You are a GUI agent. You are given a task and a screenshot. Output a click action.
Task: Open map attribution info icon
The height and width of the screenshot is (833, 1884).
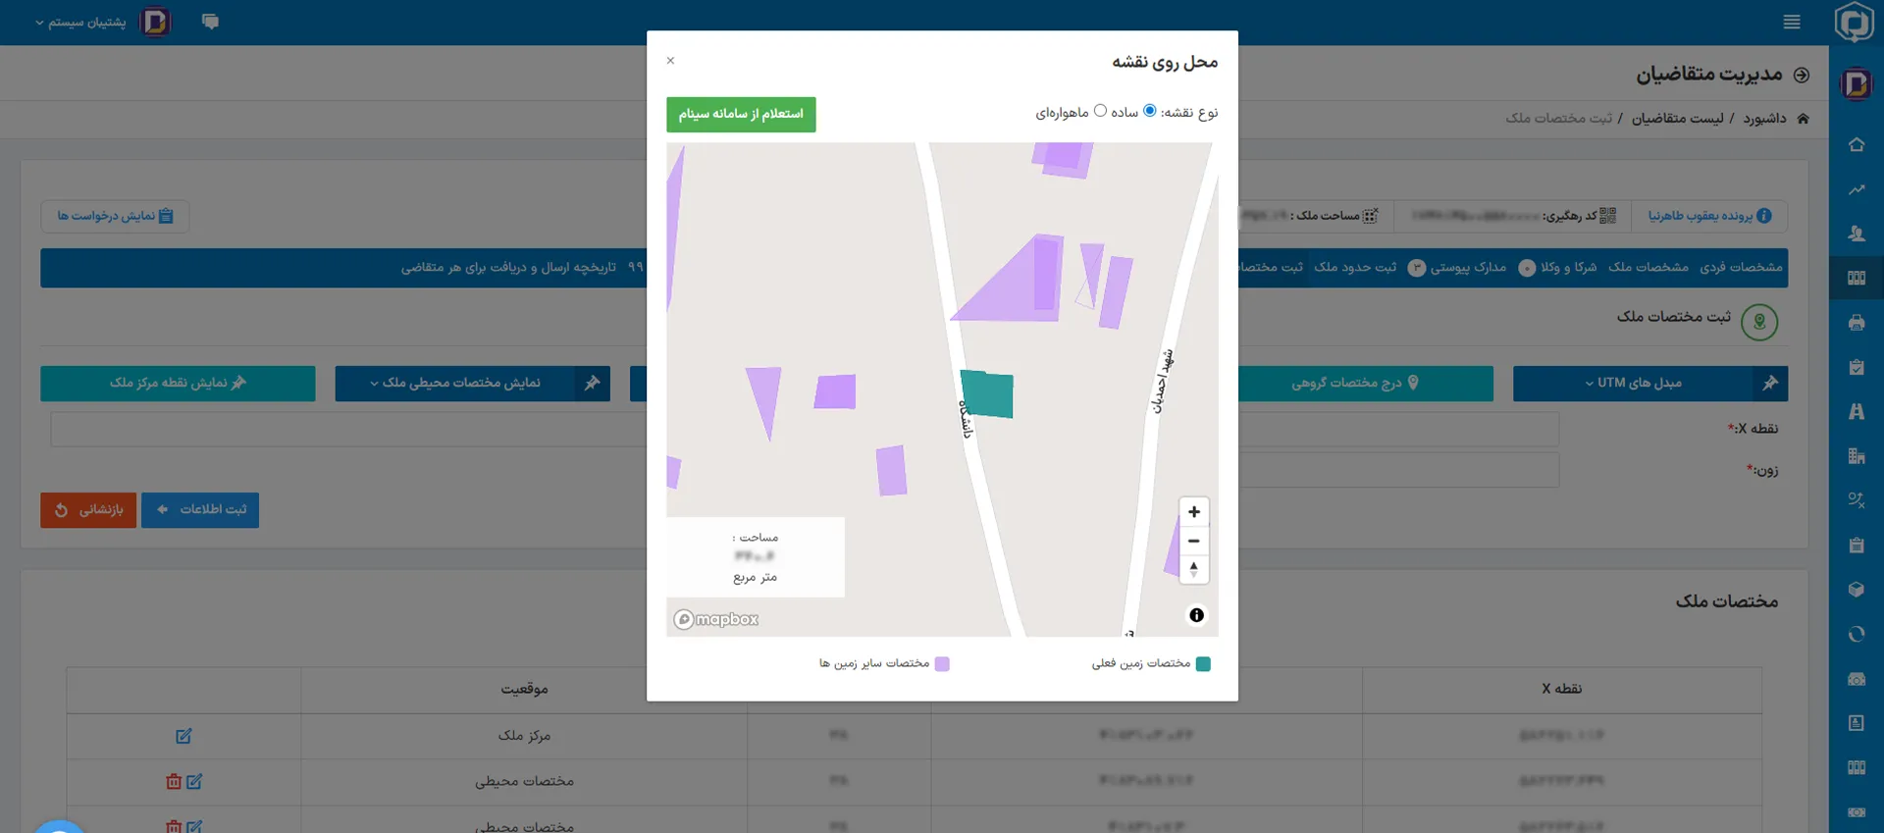[x=1196, y=615]
